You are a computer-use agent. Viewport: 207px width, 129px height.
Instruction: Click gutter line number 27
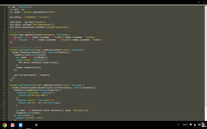[x=4, y=73]
